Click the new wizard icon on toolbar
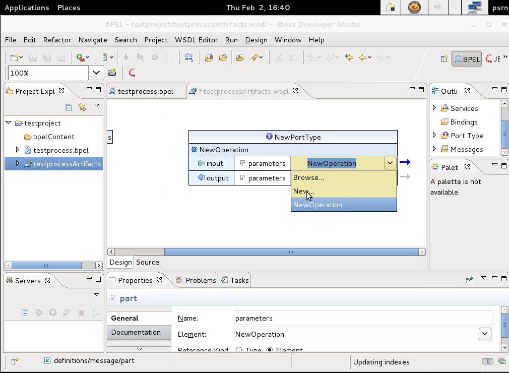 (15, 57)
